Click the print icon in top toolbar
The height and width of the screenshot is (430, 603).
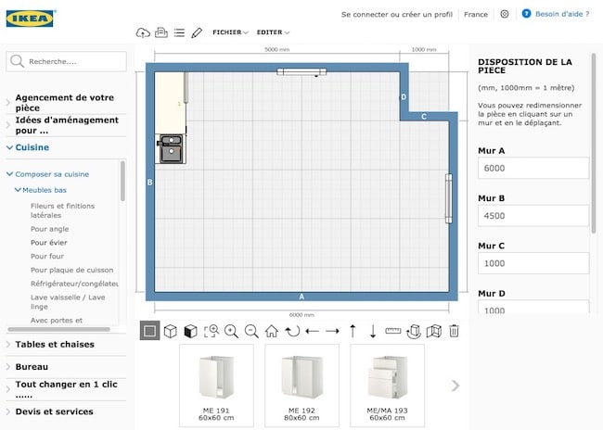(x=160, y=32)
